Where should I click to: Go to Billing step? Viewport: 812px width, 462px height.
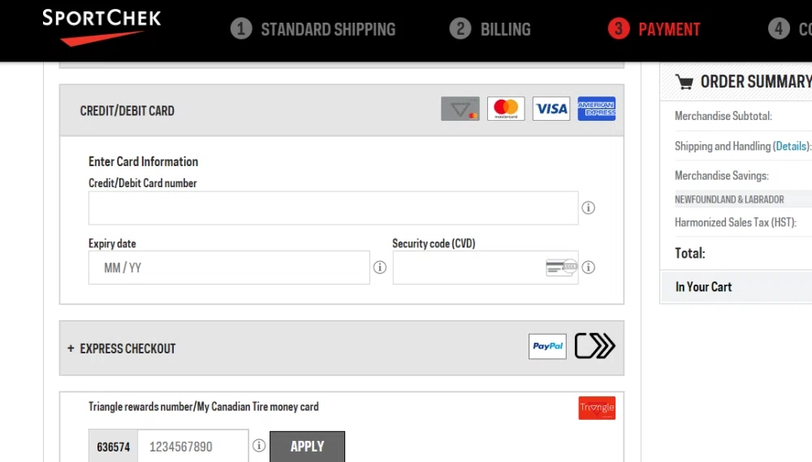(490, 29)
